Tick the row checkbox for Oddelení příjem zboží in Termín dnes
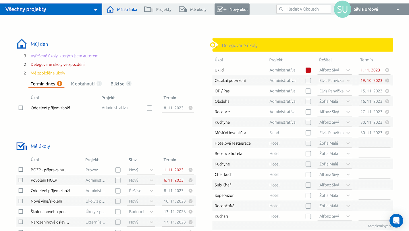This screenshot has height=231, width=409. coord(21,108)
